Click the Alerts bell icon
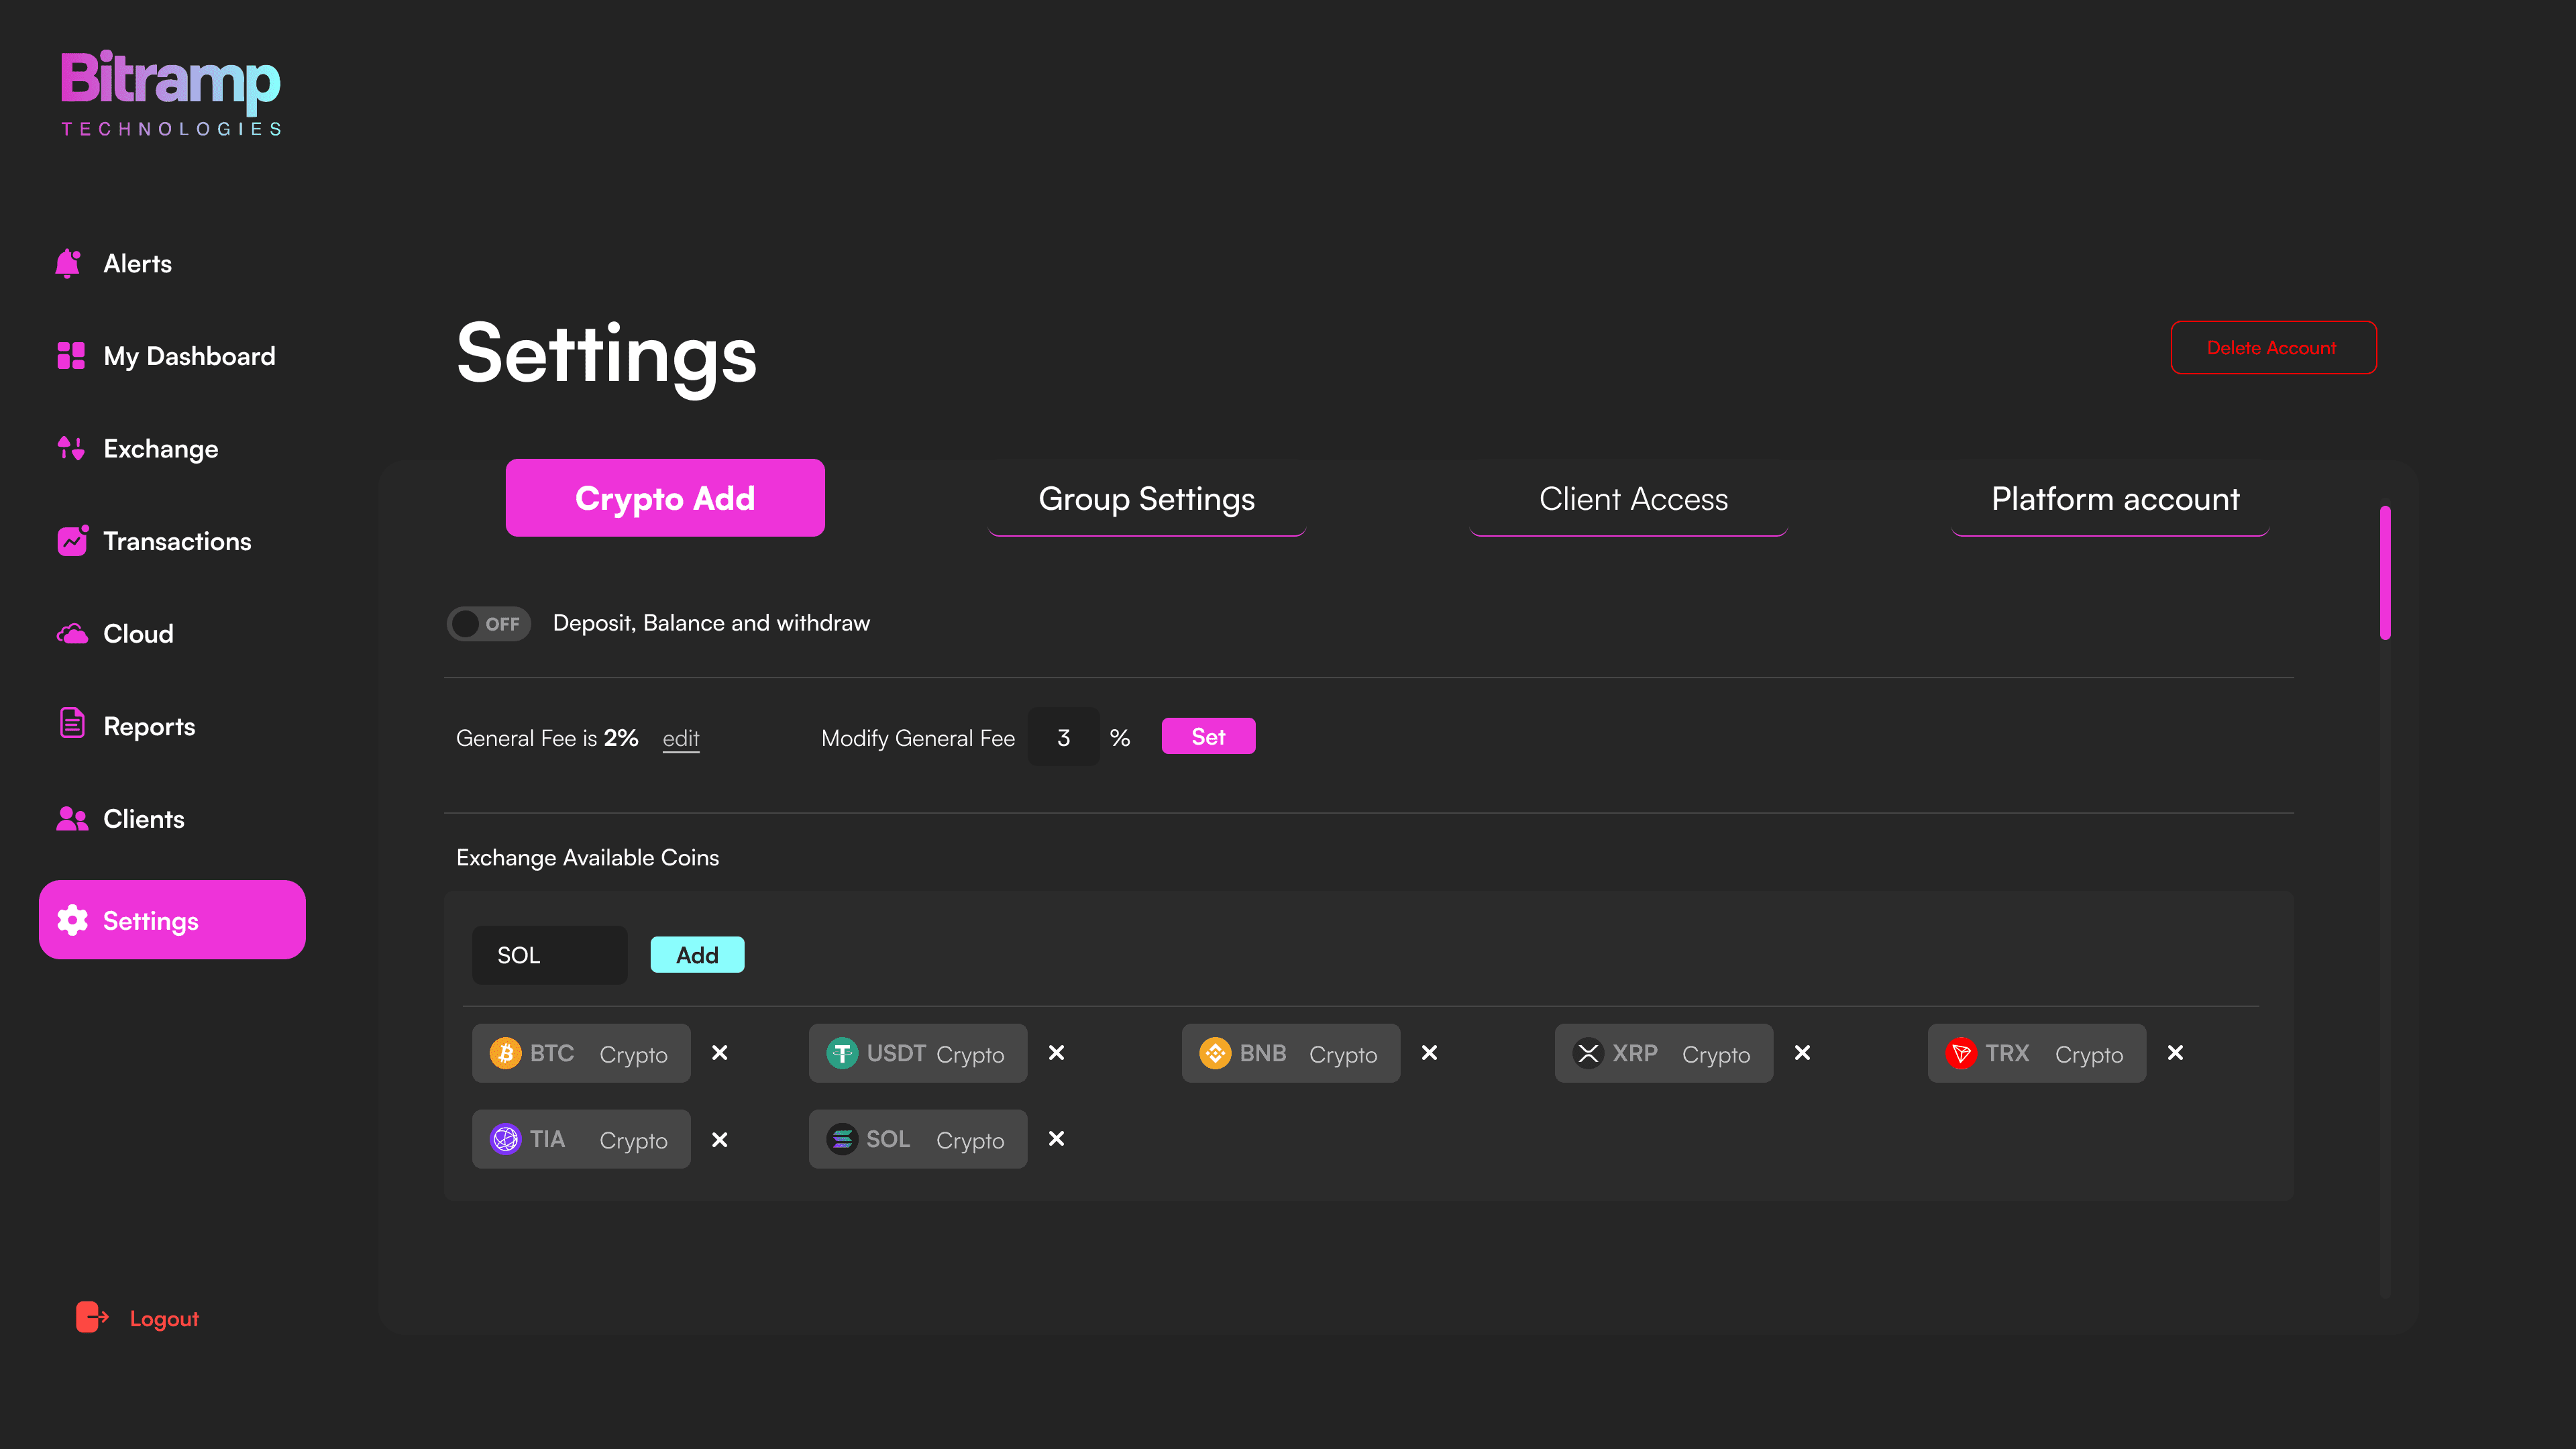The height and width of the screenshot is (1449, 2576). [68, 263]
